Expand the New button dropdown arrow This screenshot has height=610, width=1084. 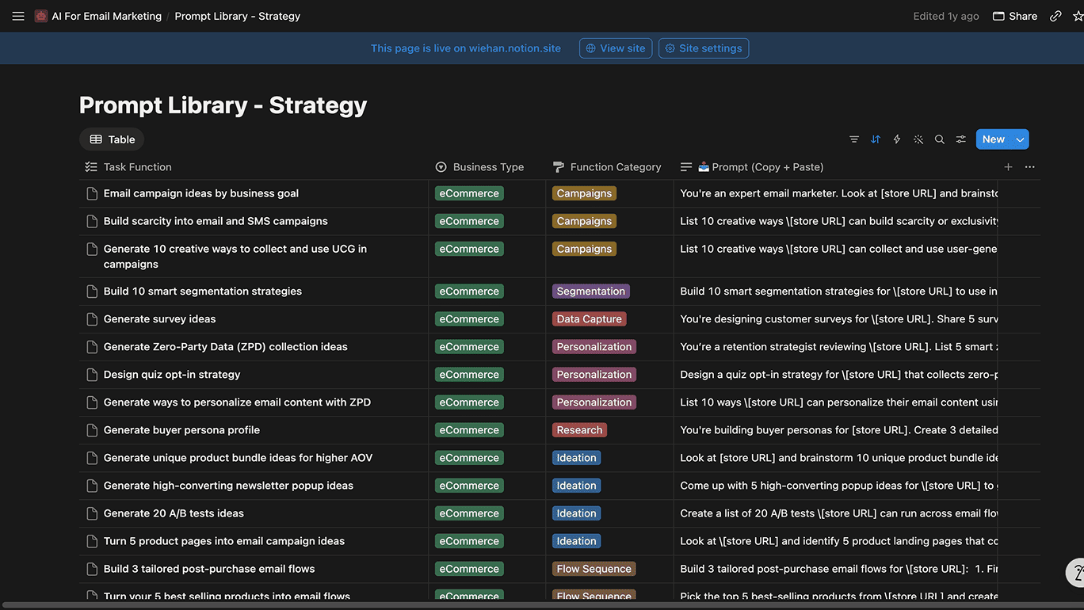(x=1021, y=139)
